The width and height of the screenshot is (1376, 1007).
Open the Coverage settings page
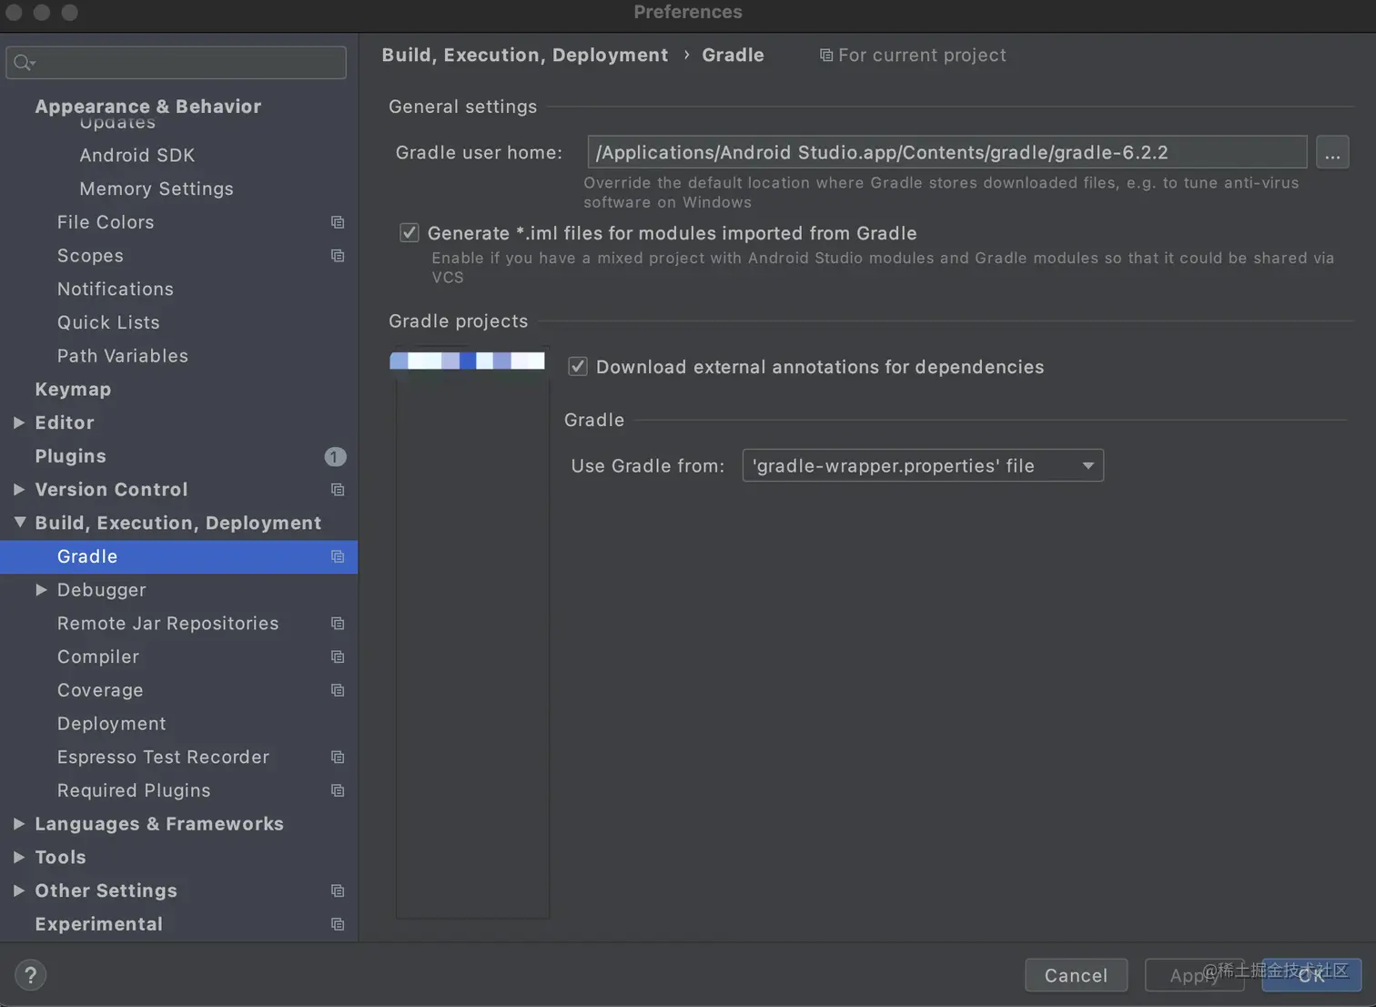100,690
